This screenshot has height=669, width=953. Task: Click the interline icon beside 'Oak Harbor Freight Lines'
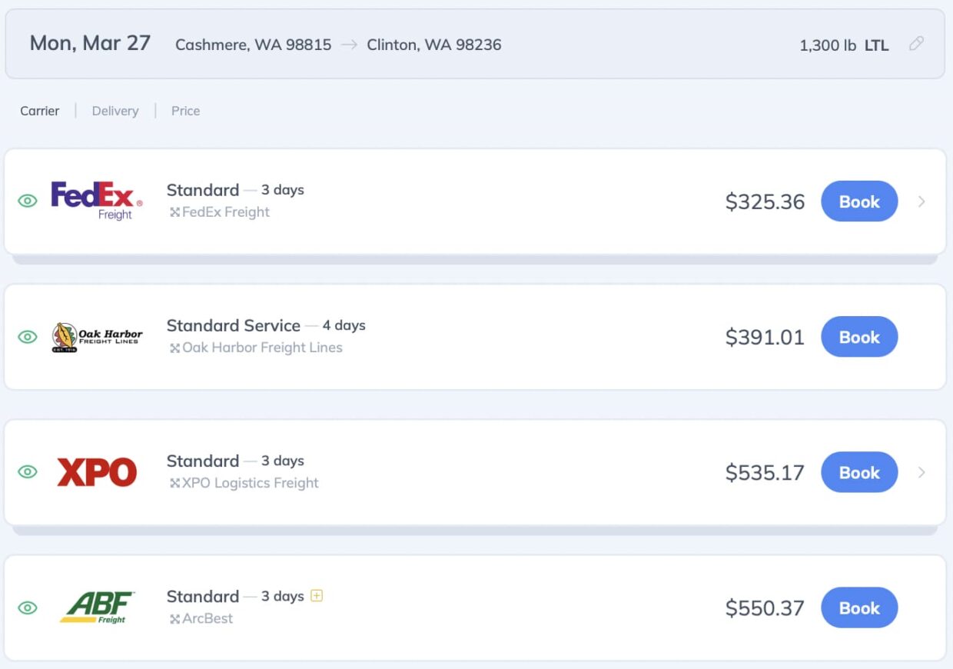point(174,348)
